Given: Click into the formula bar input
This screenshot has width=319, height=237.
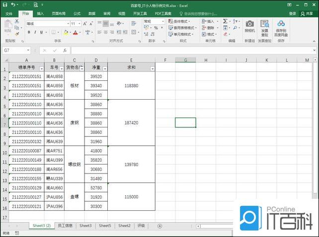Looking at the screenshot, I should (192, 50).
